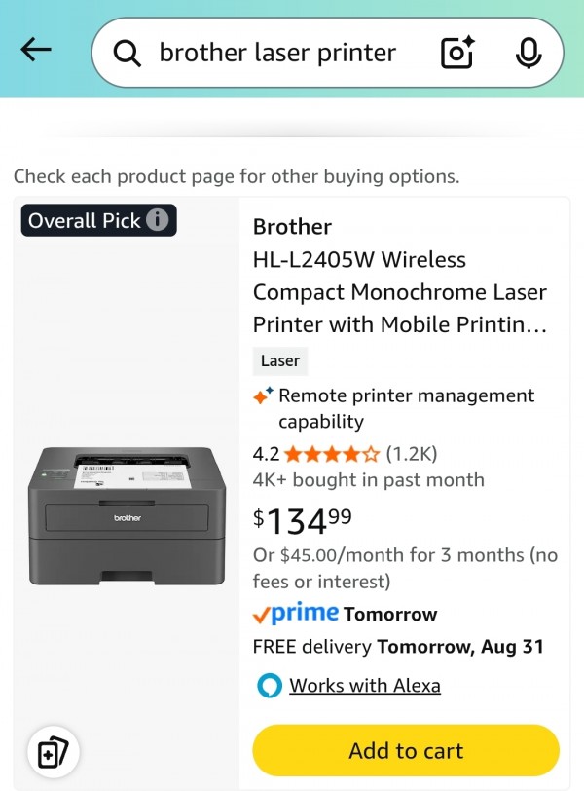Tap the Brother printer product image
Image resolution: width=584 pixels, height=791 pixels.
pos(127,515)
